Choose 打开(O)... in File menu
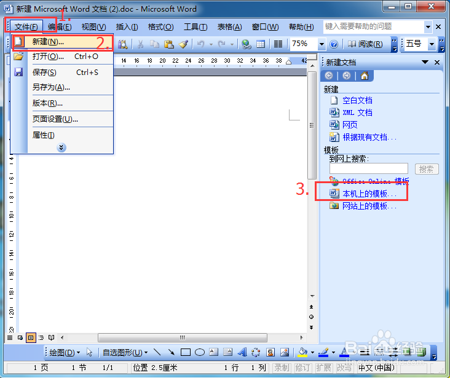Image resolution: width=450 pixels, height=378 pixels. [62, 57]
